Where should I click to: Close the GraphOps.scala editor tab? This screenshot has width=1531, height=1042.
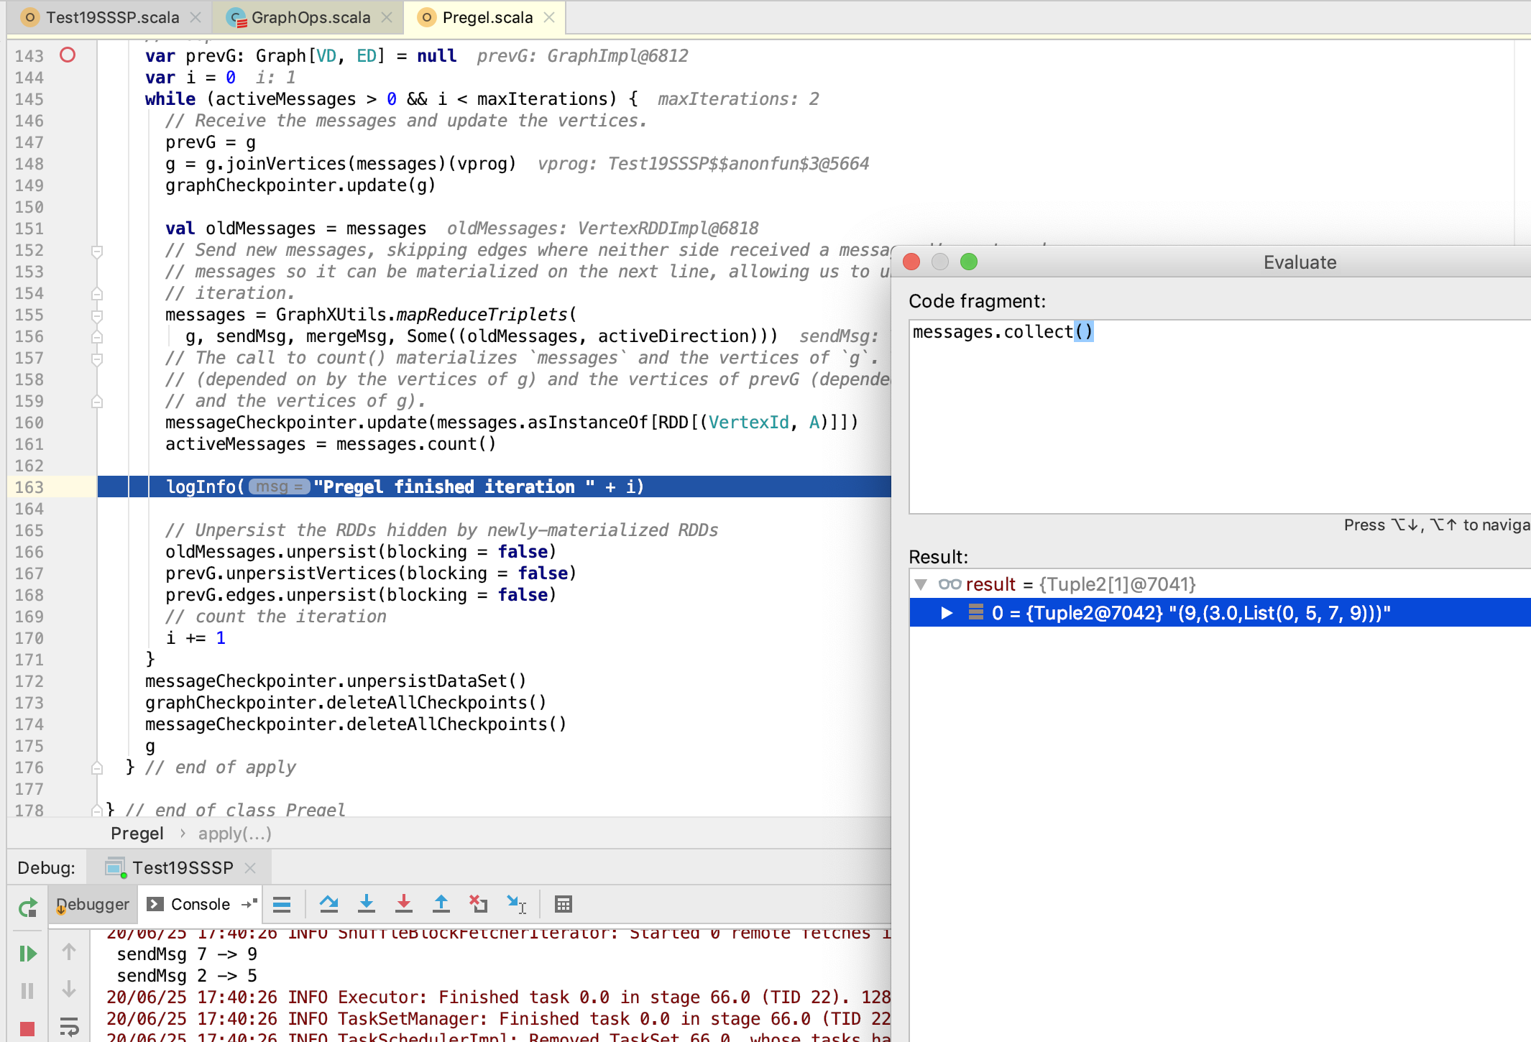pos(387,17)
